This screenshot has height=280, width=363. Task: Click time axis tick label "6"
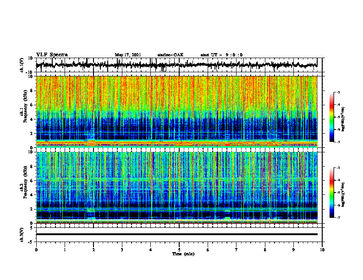coord(208,250)
